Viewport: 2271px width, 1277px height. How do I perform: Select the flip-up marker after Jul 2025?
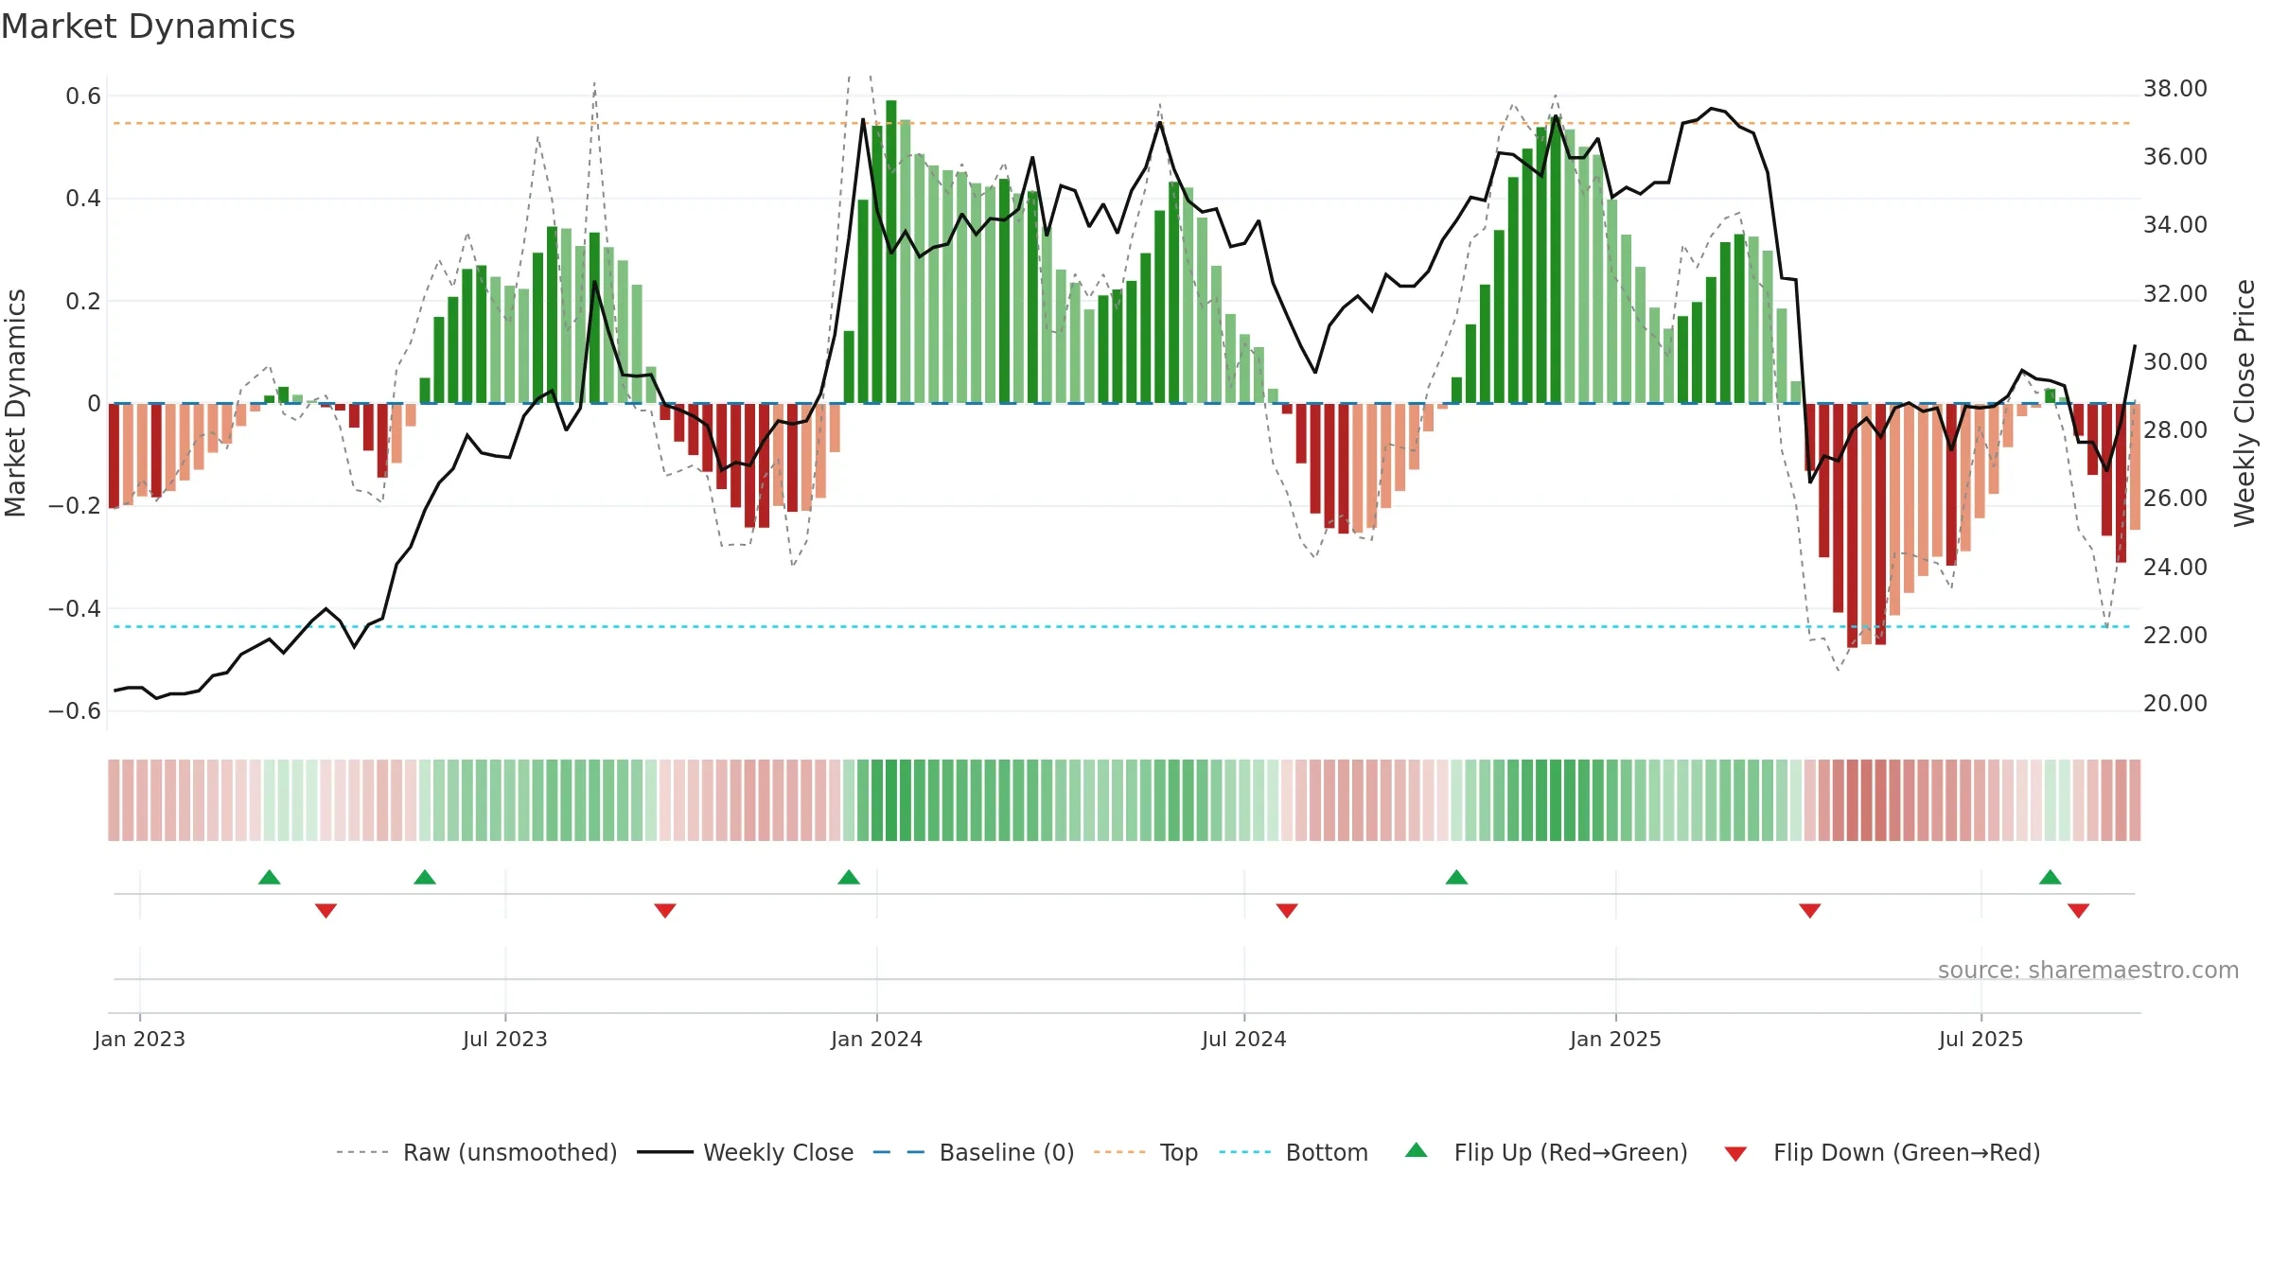click(x=2051, y=877)
